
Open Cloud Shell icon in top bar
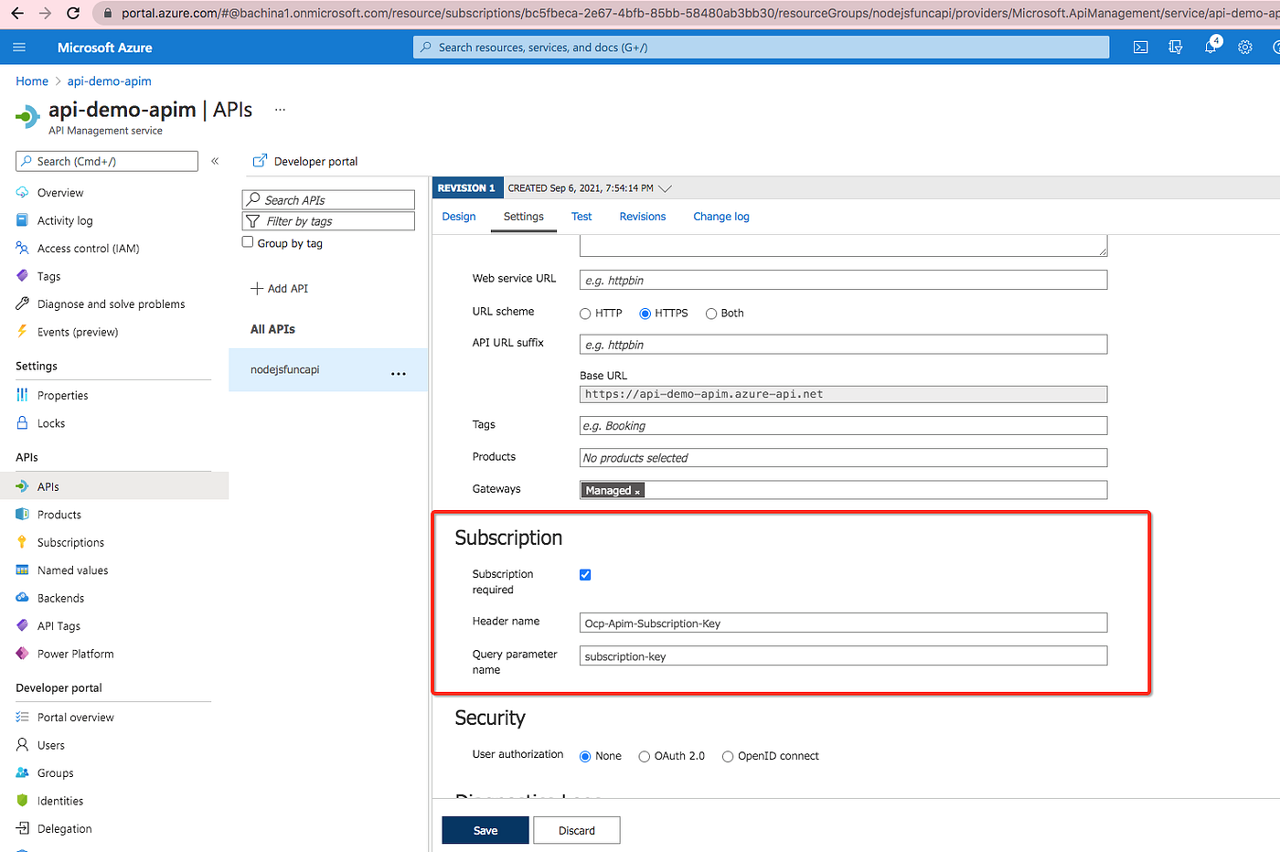[1140, 47]
